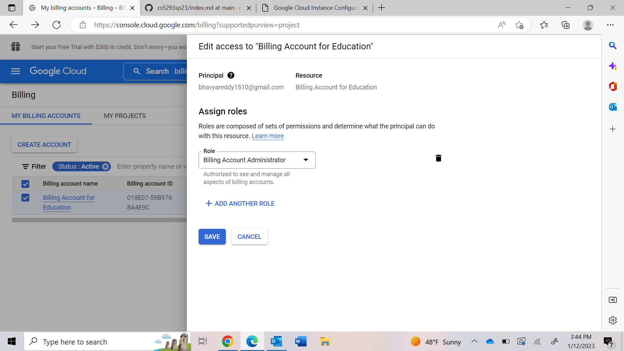The height and width of the screenshot is (351, 624).
Task: Click the Google Cloud search box
Action: point(155,71)
